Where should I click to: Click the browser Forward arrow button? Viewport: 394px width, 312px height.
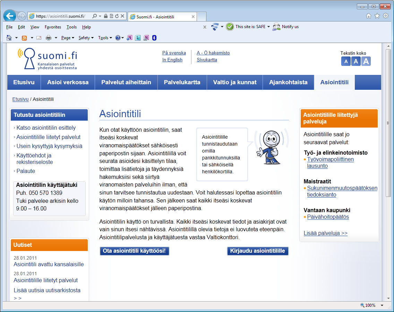pos(22,16)
